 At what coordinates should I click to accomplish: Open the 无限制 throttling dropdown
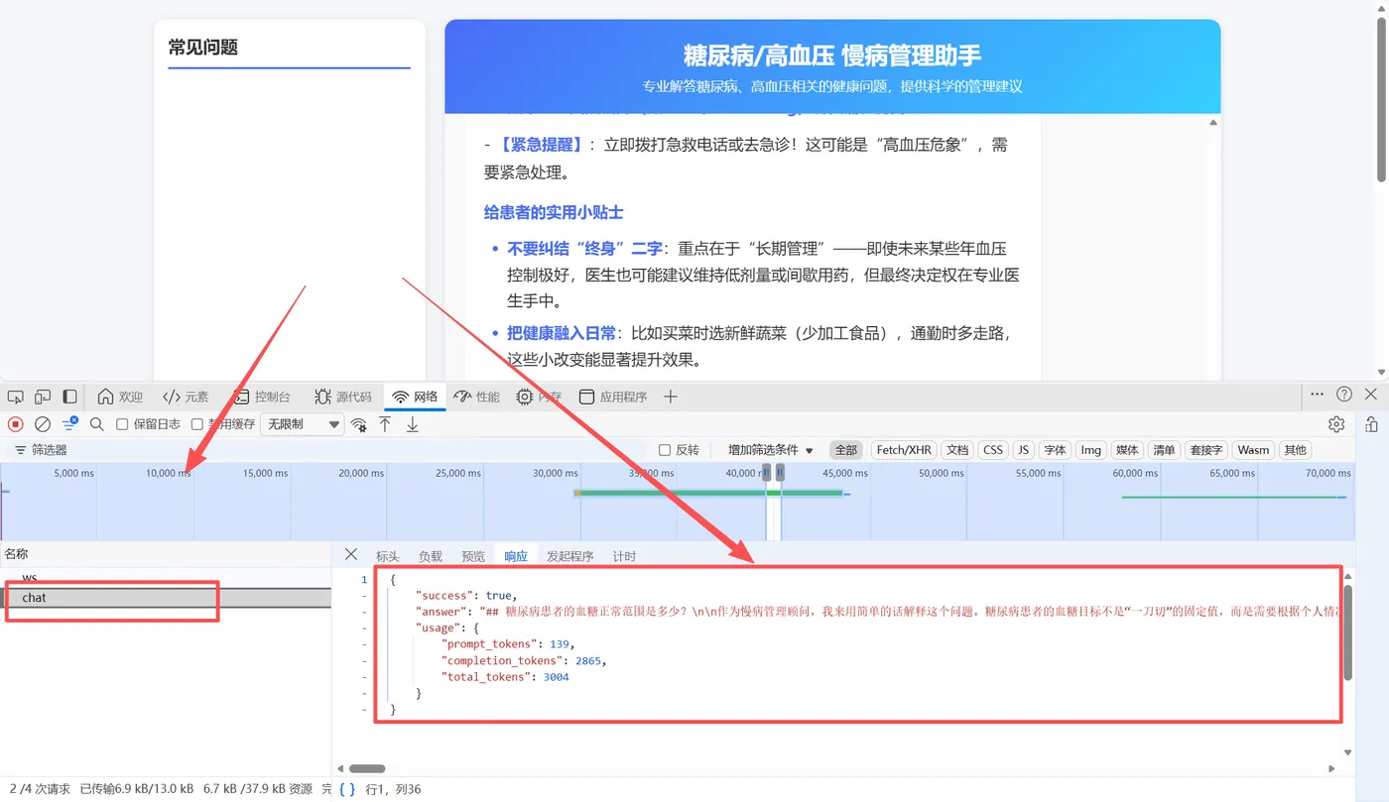click(x=302, y=423)
